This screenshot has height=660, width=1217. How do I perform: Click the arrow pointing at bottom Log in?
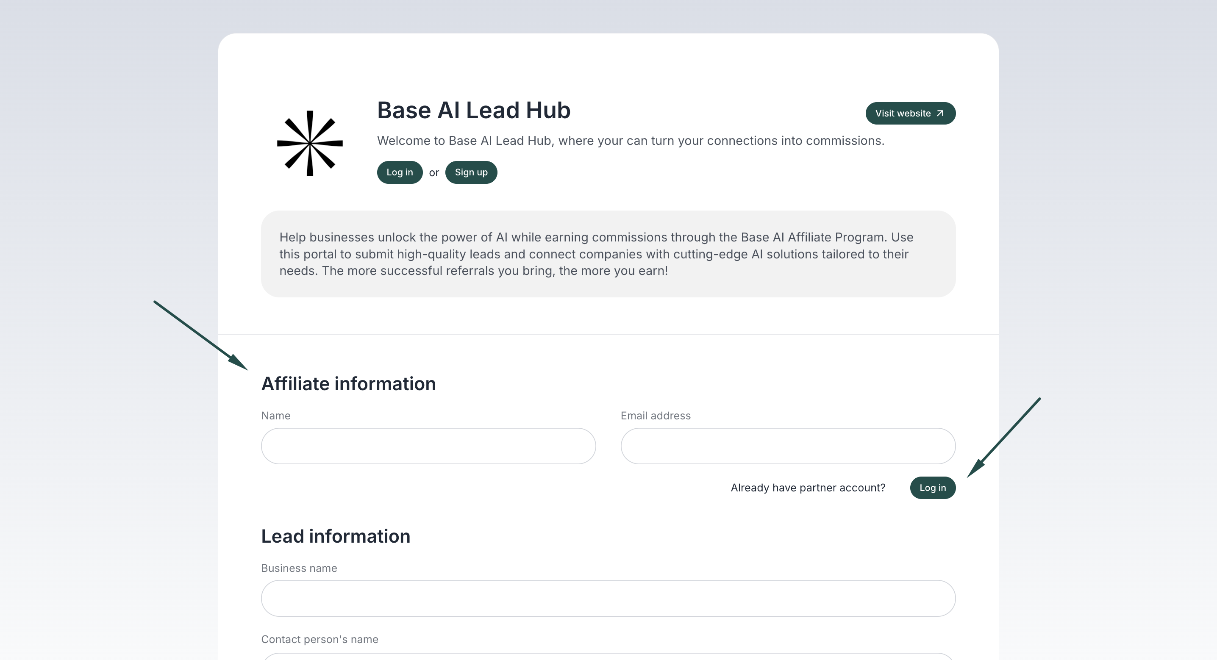(1003, 438)
